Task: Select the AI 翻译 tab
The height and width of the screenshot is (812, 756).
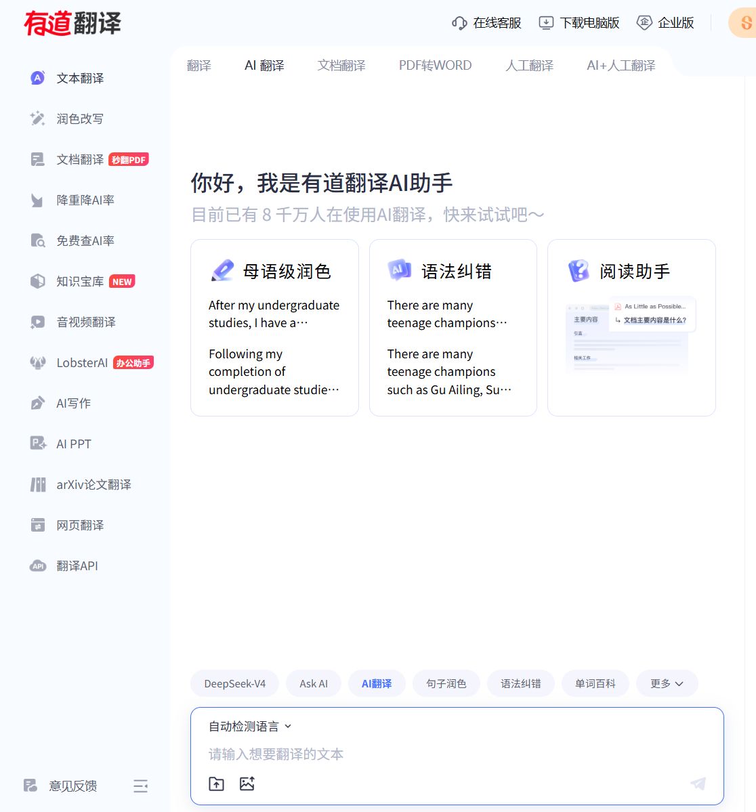Action: pos(264,66)
